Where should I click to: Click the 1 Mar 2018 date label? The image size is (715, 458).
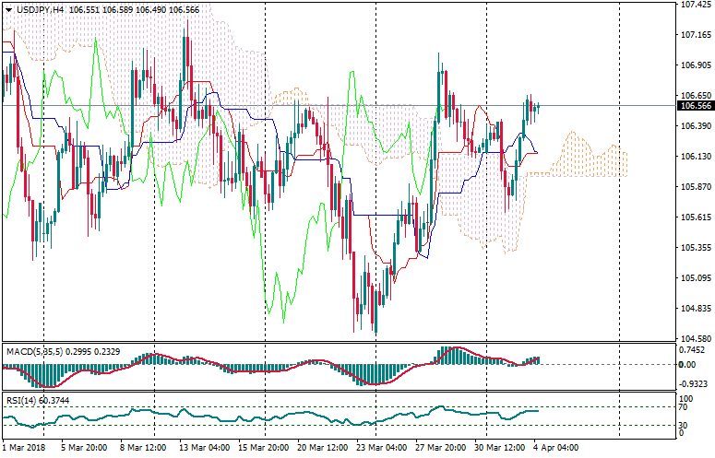pyautogui.click(x=25, y=448)
